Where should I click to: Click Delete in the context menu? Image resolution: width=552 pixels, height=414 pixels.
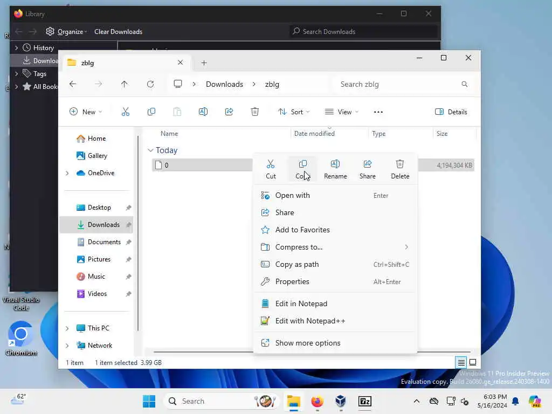[x=400, y=169]
